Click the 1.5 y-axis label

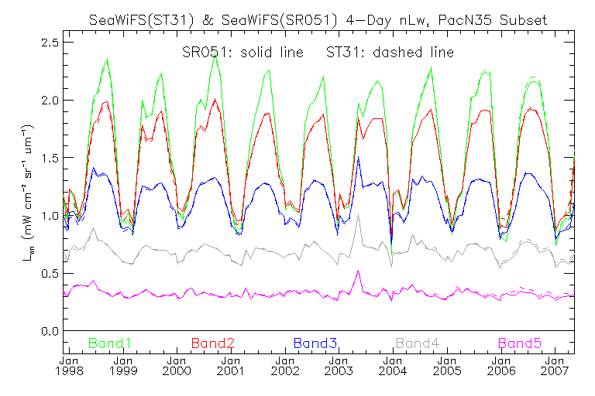50,158
